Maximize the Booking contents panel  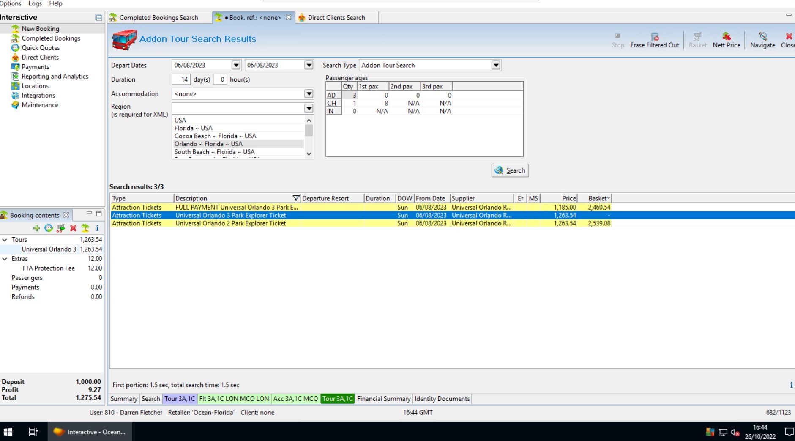[99, 214]
